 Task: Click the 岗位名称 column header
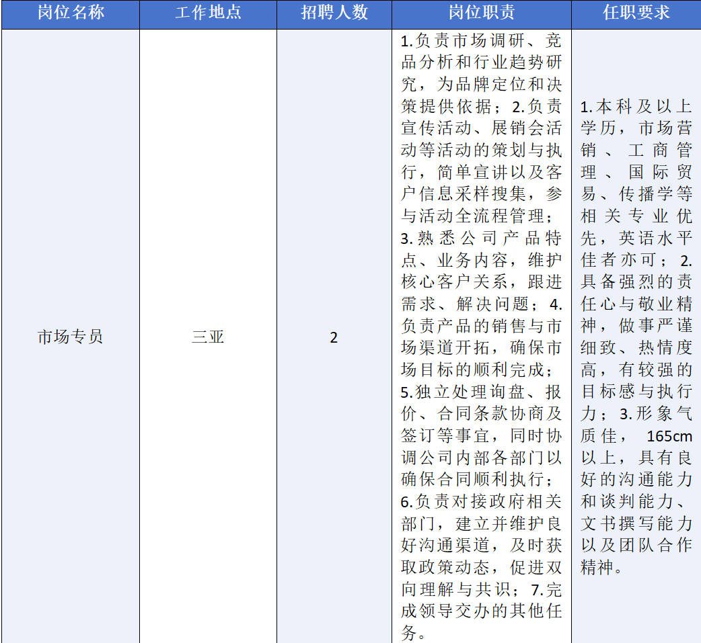pos(71,13)
